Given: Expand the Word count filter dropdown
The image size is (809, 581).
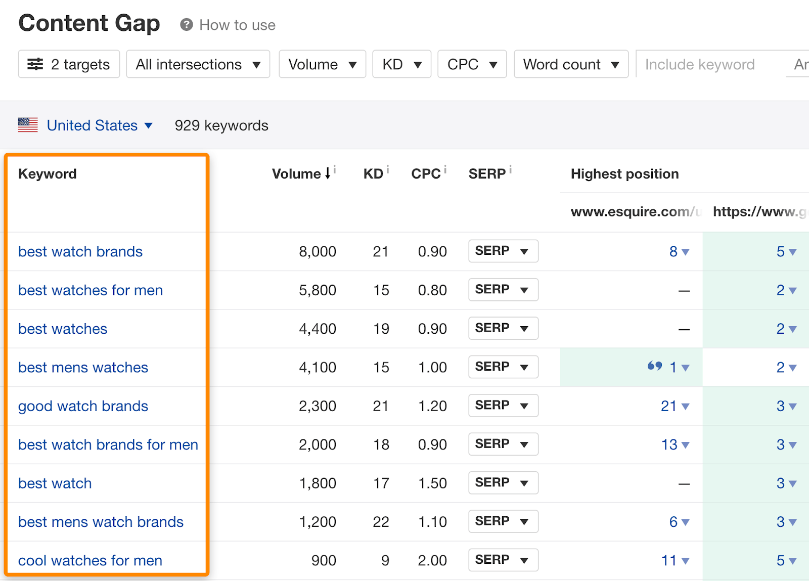Looking at the screenshot, I should [x=571, y=64].
